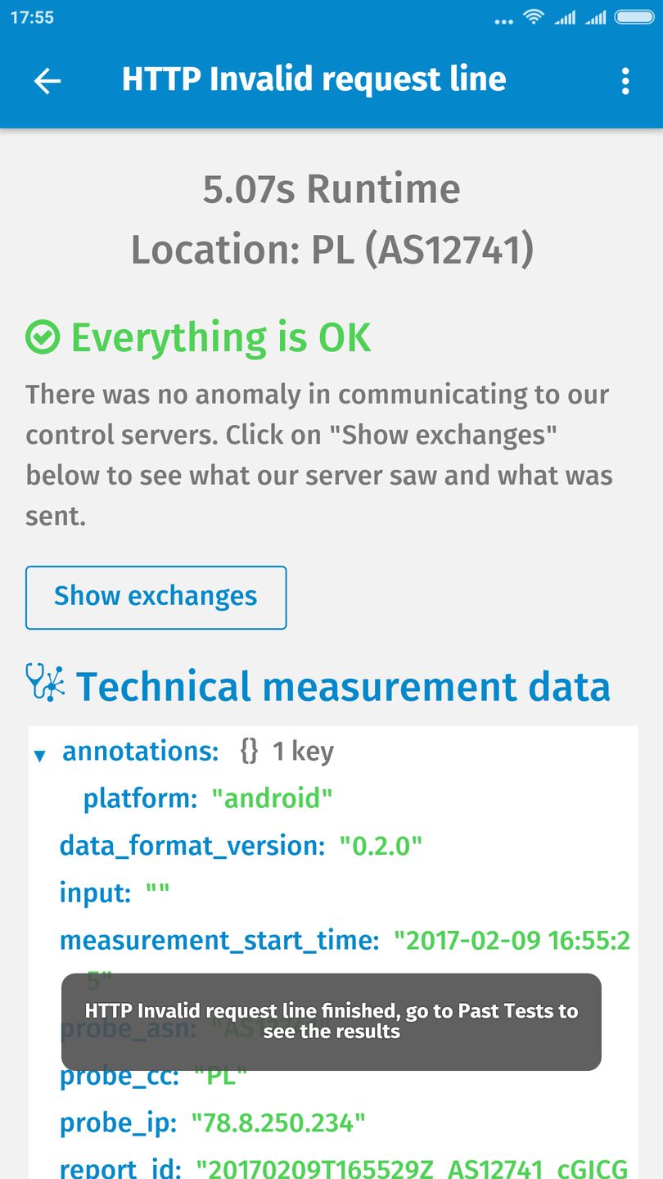The image size is (663, 1179).
Task: Open the three-dot overflow menu
Action: coord(625,80)
